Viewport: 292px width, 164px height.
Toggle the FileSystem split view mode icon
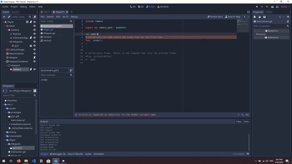[x=35, y=91]
